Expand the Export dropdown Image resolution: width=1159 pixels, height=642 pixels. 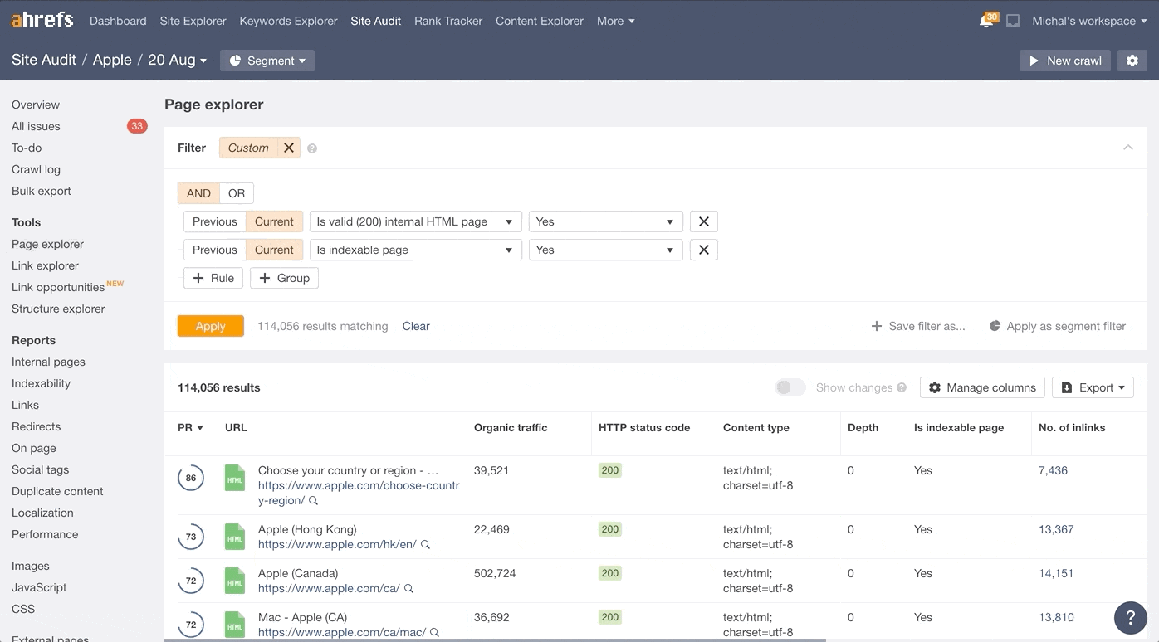pos(1093,387)
